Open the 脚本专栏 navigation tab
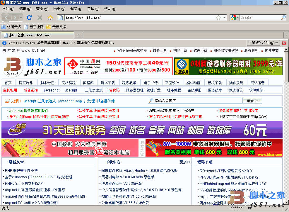The image size is (289, 212). 47,83
